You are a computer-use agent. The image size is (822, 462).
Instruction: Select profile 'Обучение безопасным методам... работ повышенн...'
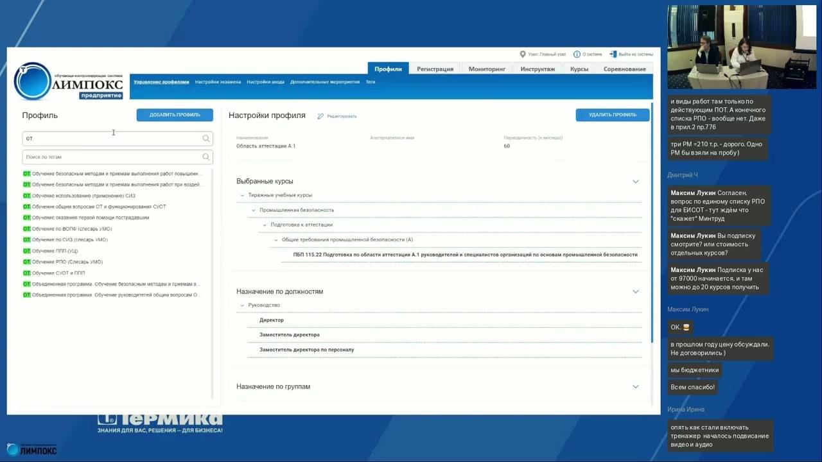pyautogui.click(x=112, y=173)
